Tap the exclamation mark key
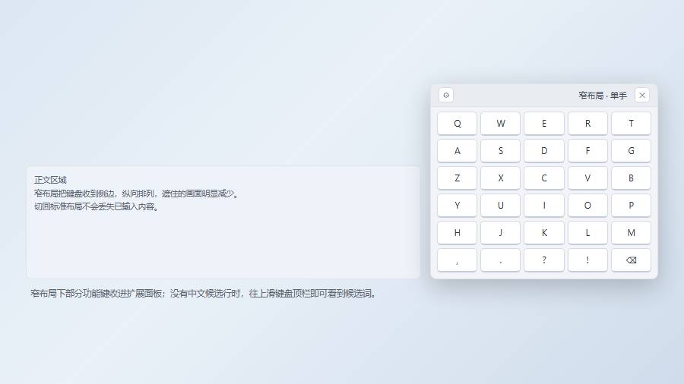Screen dimensions: 684x384 (587, 260)
